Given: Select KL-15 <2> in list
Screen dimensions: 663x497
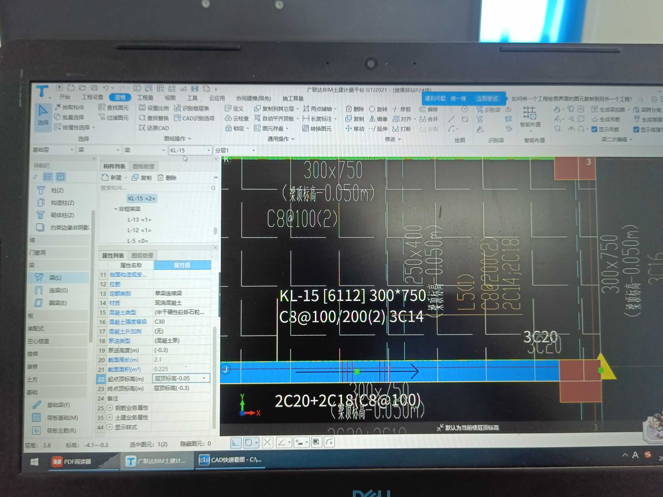Looking at the screenshot, I should pos(141,198).
